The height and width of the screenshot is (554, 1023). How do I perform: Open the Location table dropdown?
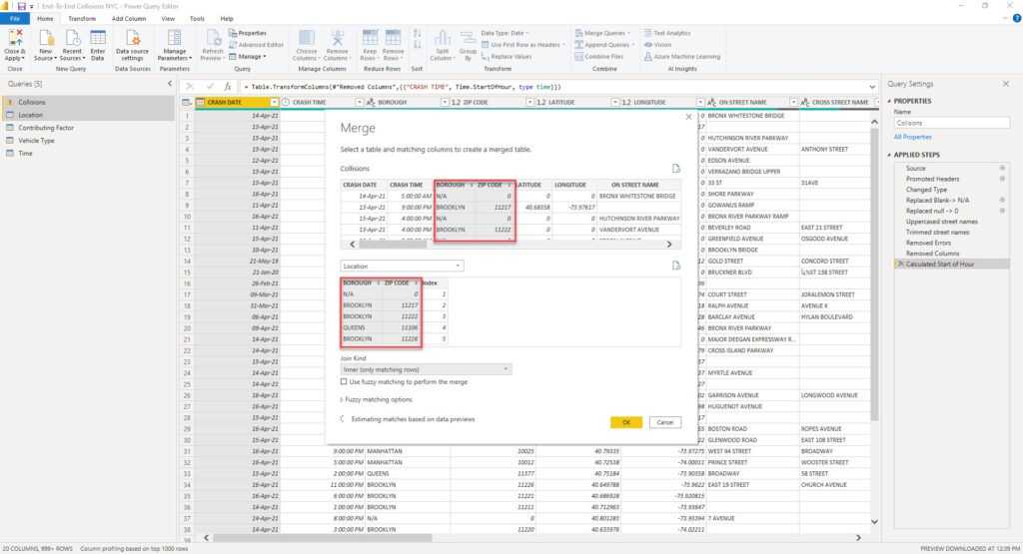402,266
